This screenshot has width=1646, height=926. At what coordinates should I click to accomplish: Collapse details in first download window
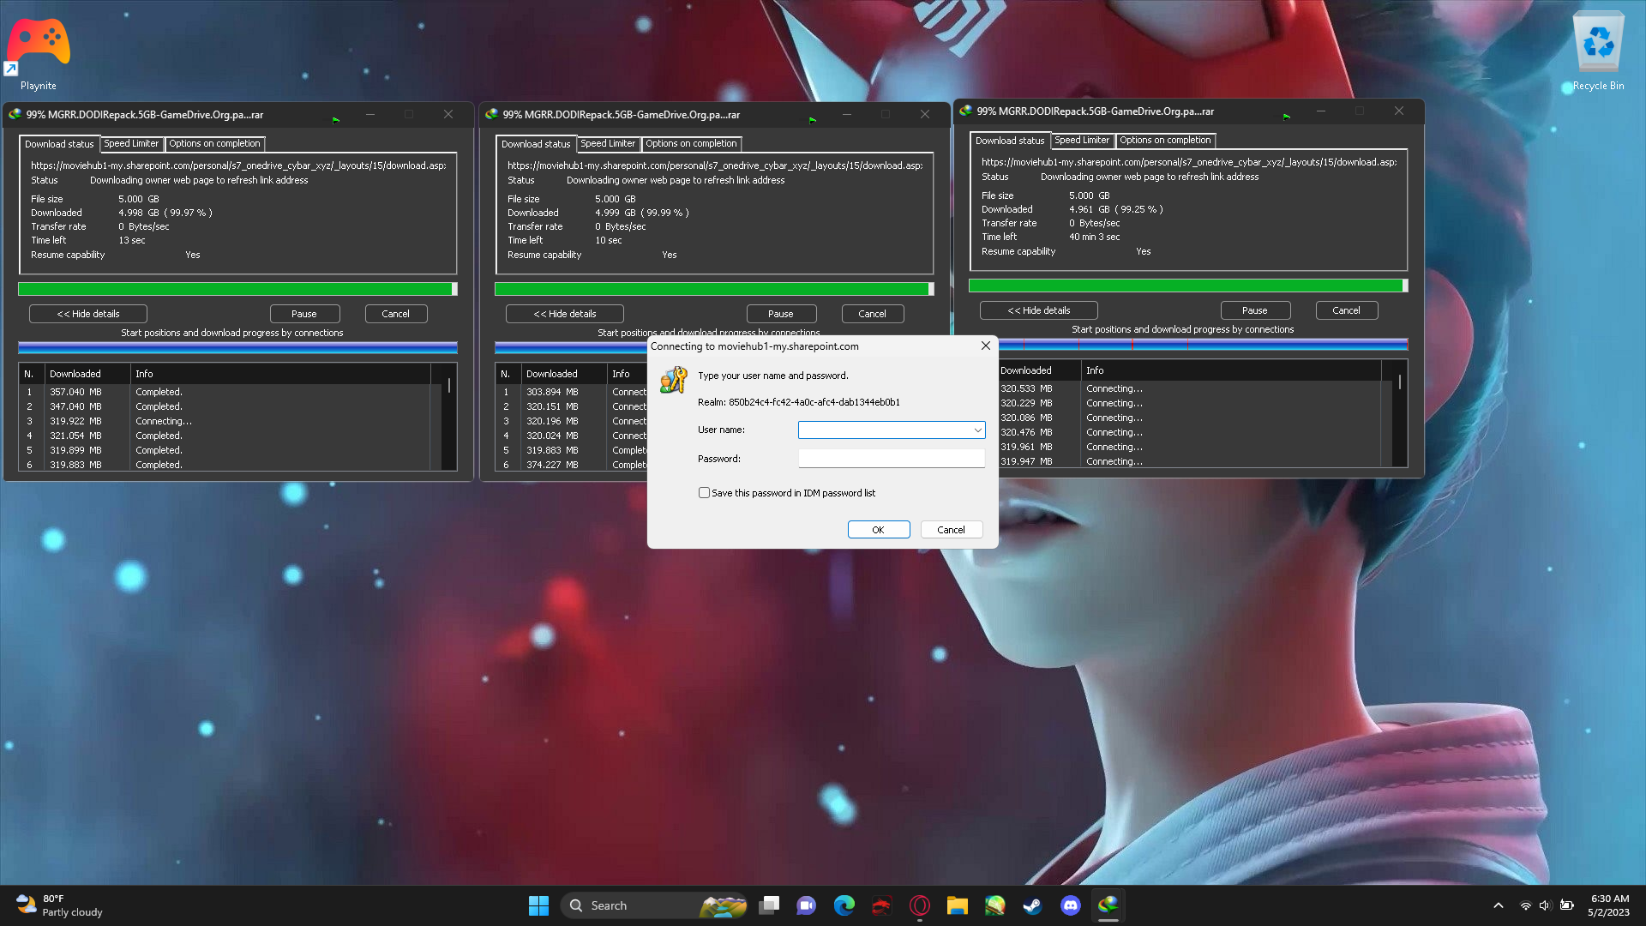pos(88,314)
